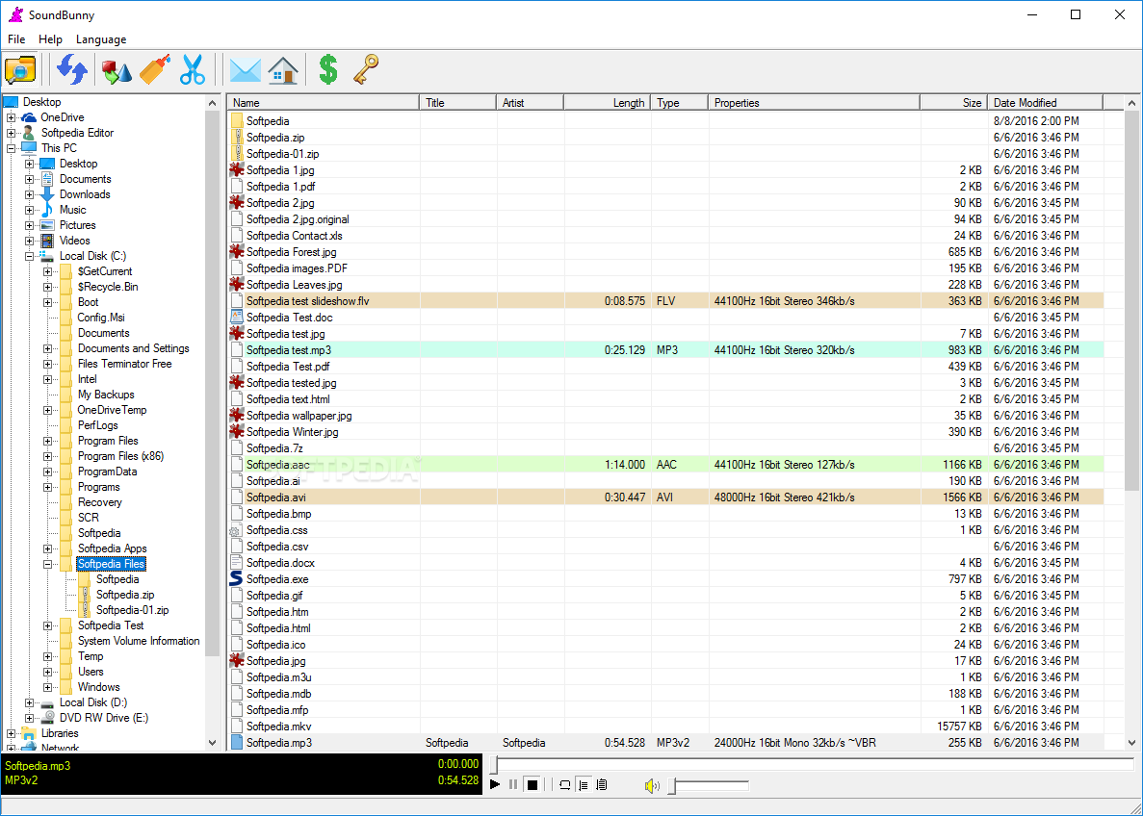Collapse the This PC tree node

click(11, 148)
